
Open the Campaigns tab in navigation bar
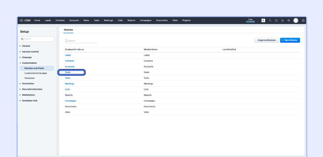(146, 20)
